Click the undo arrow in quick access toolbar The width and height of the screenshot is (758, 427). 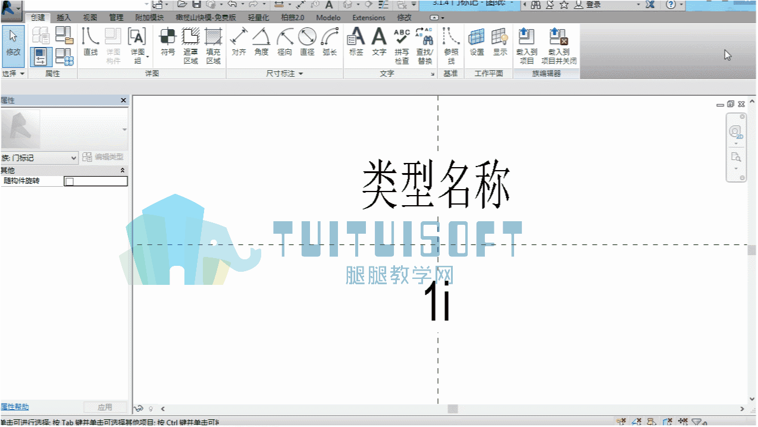click(231, 4)
